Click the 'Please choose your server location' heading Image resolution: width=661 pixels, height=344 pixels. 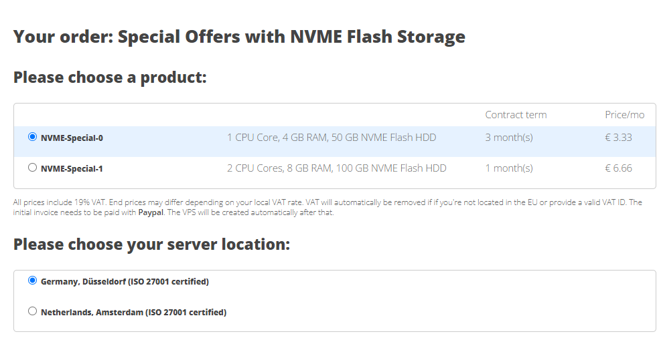coord(151,244)
